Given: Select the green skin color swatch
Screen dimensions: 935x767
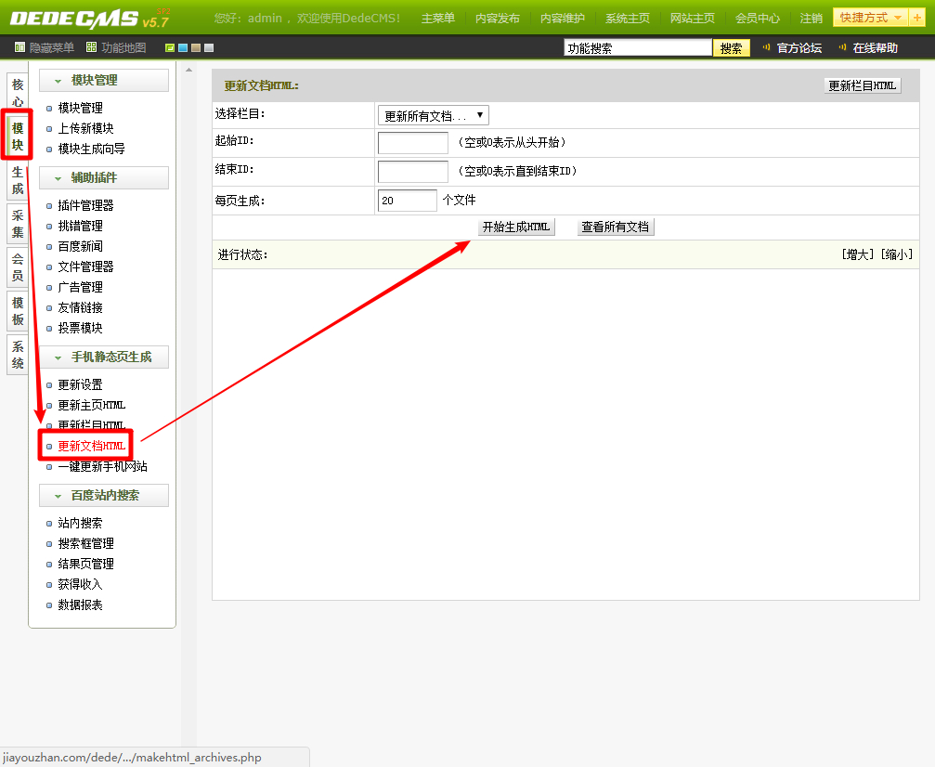Looking at the screenshot, I should pos(170,48).
